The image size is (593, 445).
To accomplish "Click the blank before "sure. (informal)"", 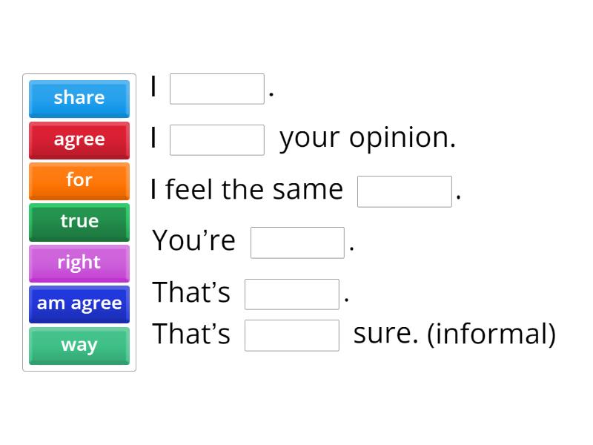I will coord(291,335).
